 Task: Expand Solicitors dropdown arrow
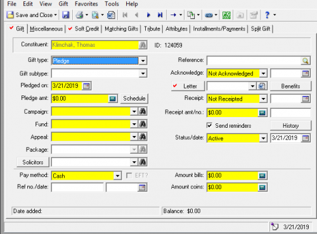click(x=134, y=162)
